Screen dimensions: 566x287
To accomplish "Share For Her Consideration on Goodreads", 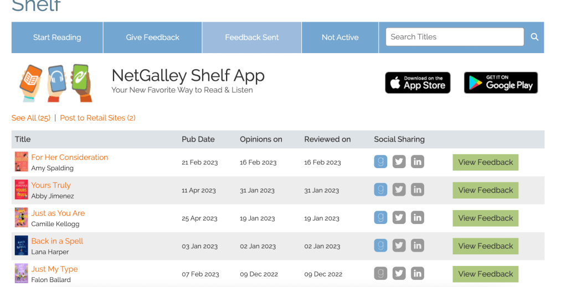I will pyautogui.click(x=380, y=162).
